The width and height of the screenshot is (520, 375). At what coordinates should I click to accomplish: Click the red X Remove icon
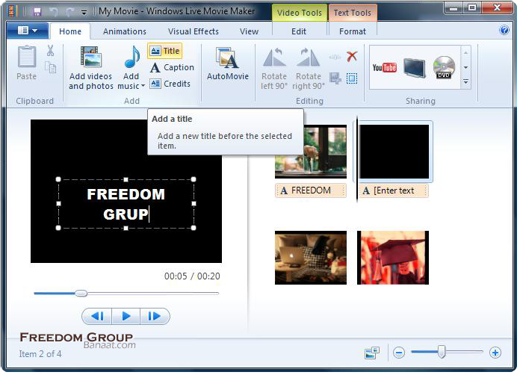point(352,56)
